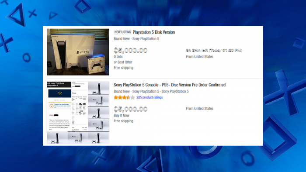Click the or Best Offer text
306x172 pixels.
[x=123, y=62]
